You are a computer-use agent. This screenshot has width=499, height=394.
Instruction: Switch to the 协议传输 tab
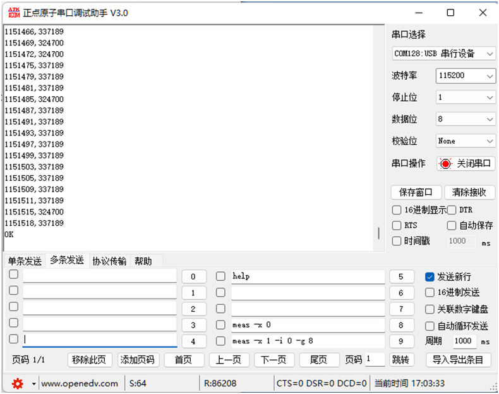109,261
